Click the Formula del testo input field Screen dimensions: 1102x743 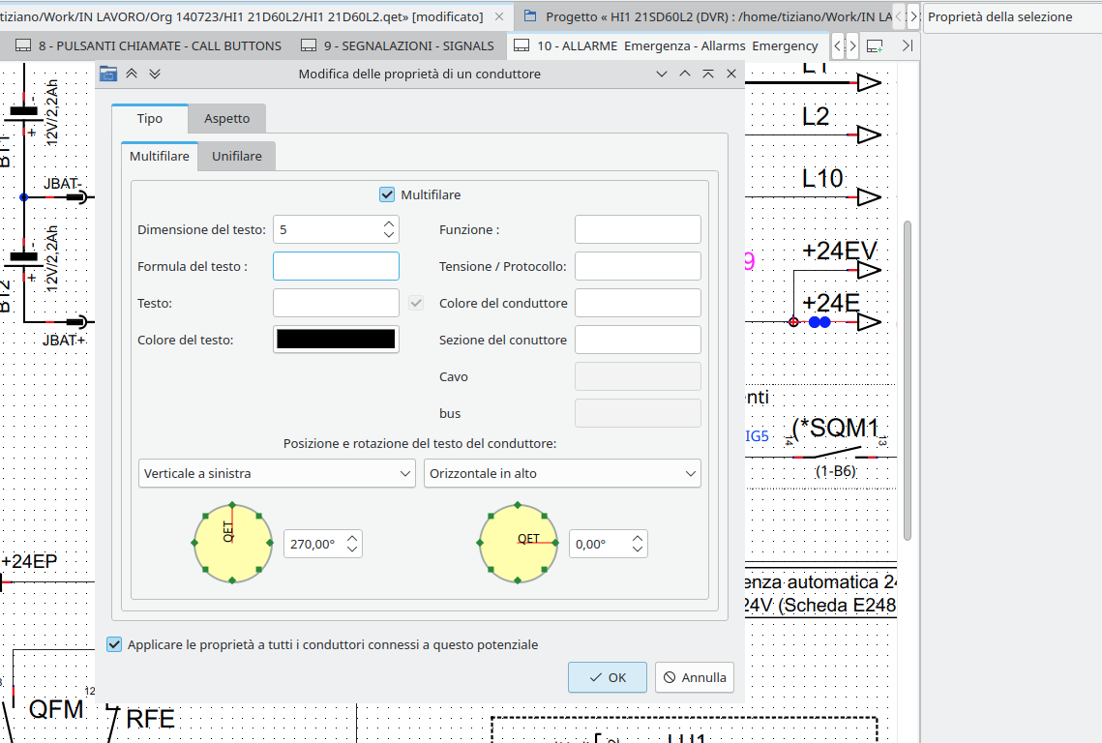[x=336, y=266]
